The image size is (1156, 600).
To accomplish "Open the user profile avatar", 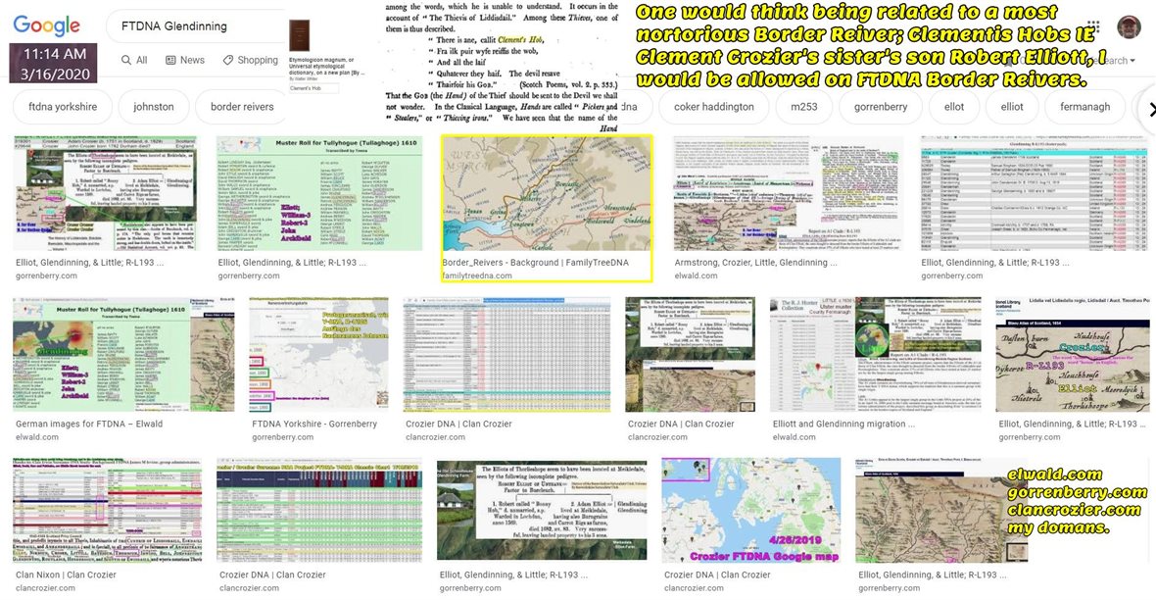I will [1129, 26].
